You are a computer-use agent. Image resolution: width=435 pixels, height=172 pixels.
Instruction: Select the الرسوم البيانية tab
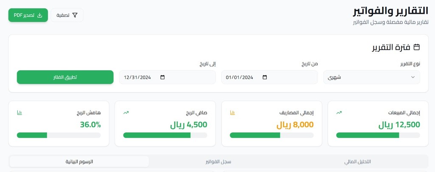click(79, 162)
